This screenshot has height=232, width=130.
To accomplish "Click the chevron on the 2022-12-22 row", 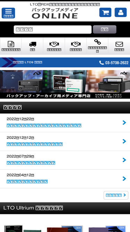I will pyautogui.click(x=124, y=122).
